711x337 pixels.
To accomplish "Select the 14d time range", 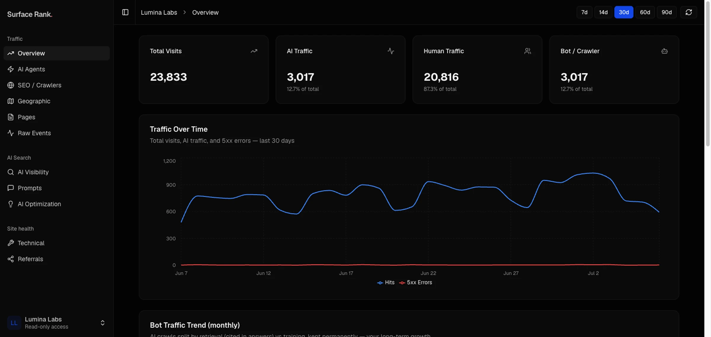I will (x=603, y=12).
